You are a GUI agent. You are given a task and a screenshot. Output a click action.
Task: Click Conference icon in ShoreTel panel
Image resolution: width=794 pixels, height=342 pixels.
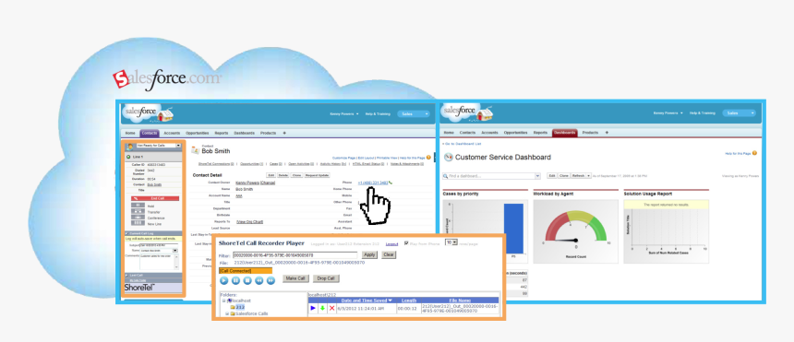[x=138, y=217]
